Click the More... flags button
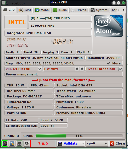The height and width of the screenshot is (149, 128). 115,63
